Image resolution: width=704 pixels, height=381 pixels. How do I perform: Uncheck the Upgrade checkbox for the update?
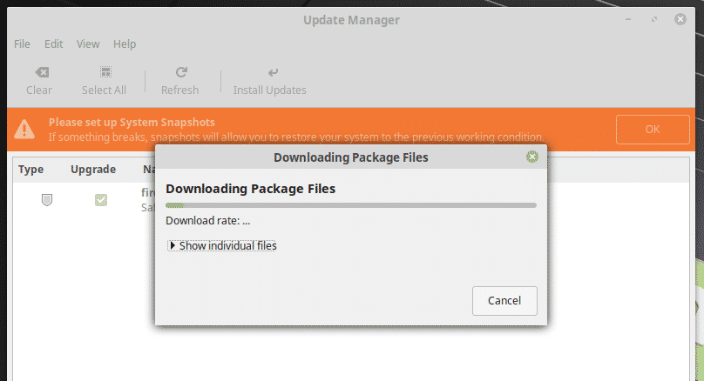[x=101, y=200]
